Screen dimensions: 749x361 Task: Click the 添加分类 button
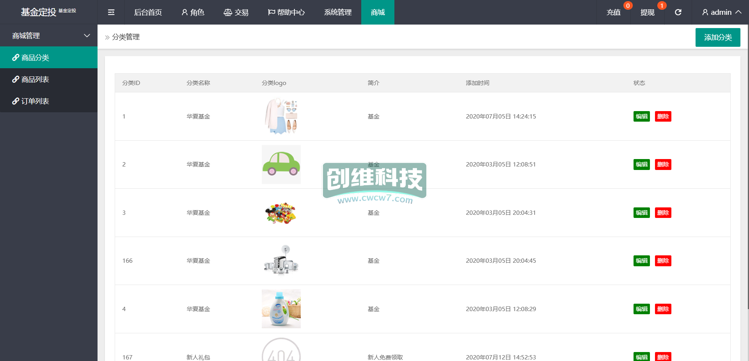click(717, 37)
